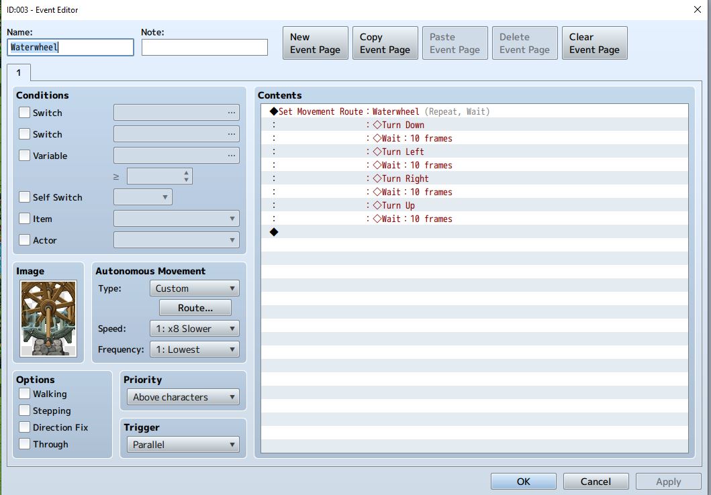
Task: Increase the variable value stepper
Action: click(187, 172)
